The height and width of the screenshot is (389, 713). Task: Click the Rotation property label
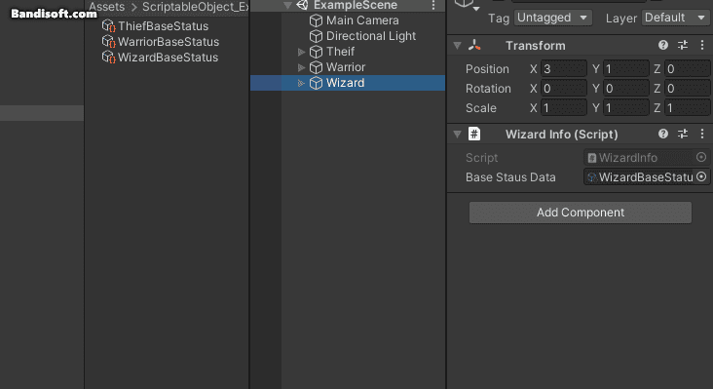488,89
